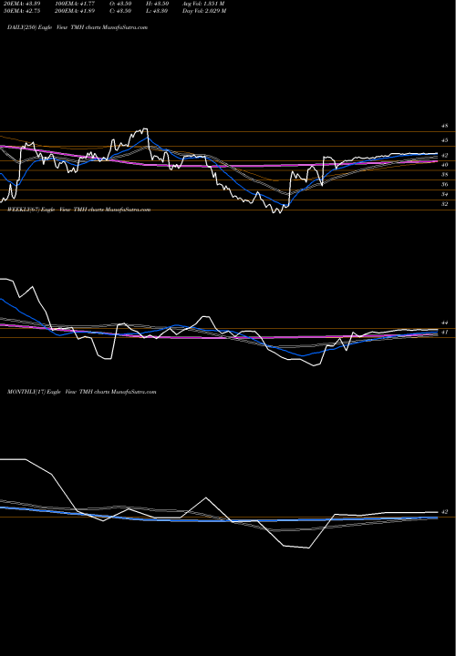This screenshot has height=656, width=456.
Task: Click the 48 price label on daily chart
Action: (445, 126)
